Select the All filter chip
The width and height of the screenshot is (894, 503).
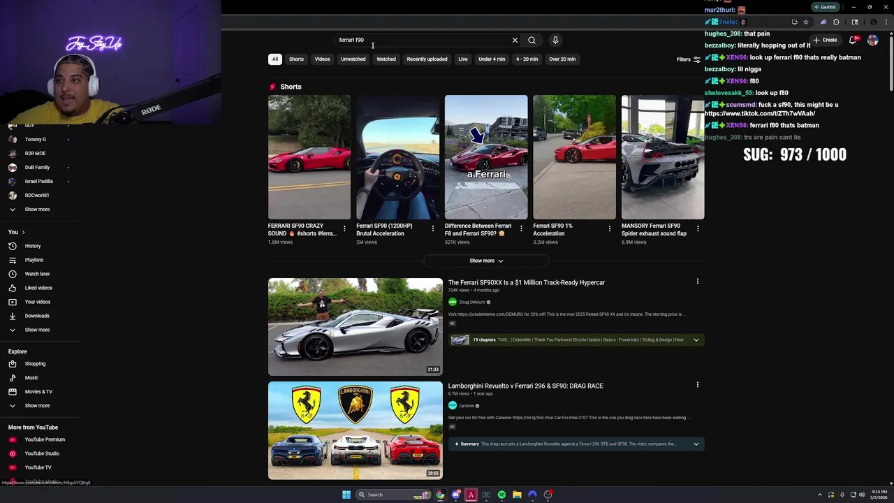(x=275, y=59)
